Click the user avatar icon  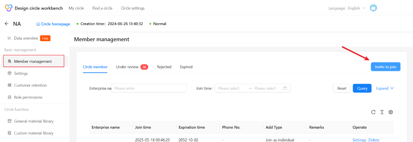tap(373, 8)
